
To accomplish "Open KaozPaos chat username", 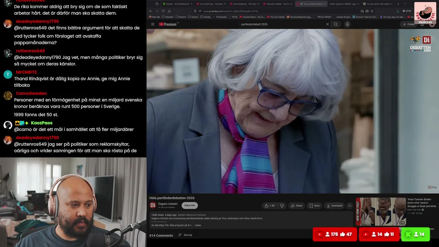I will [41, 123].
